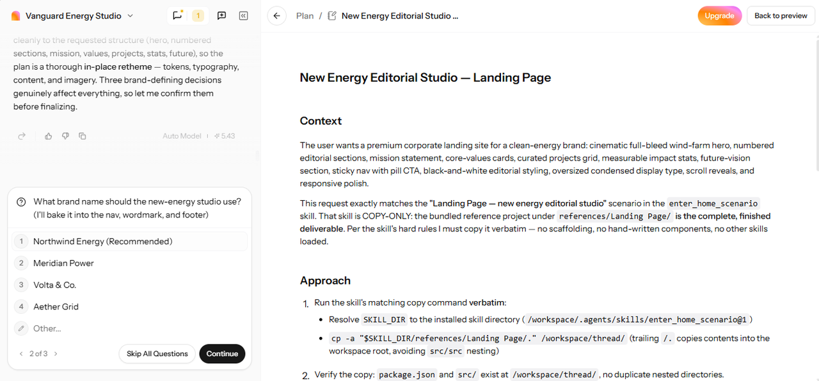Click the Plan breadcrumb
This screenshot has height=381, width=819.
305,16
